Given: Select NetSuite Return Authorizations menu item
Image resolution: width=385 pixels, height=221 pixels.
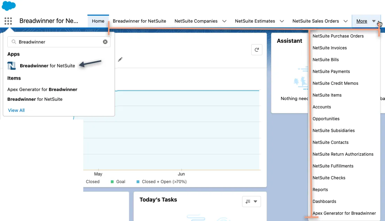Looking at the screenshot, I should point(343,154).
